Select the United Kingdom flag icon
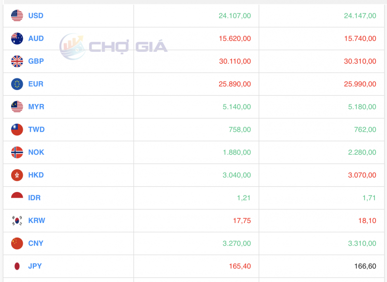387x282 pixels. 17,61
